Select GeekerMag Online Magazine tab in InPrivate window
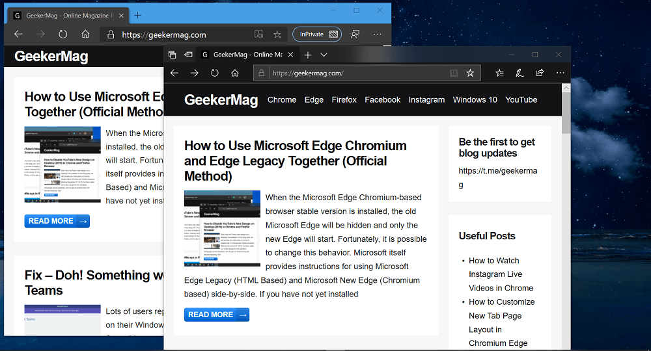Image resolution: width=651 pixels, height=351 pixels. pos(68,16)
